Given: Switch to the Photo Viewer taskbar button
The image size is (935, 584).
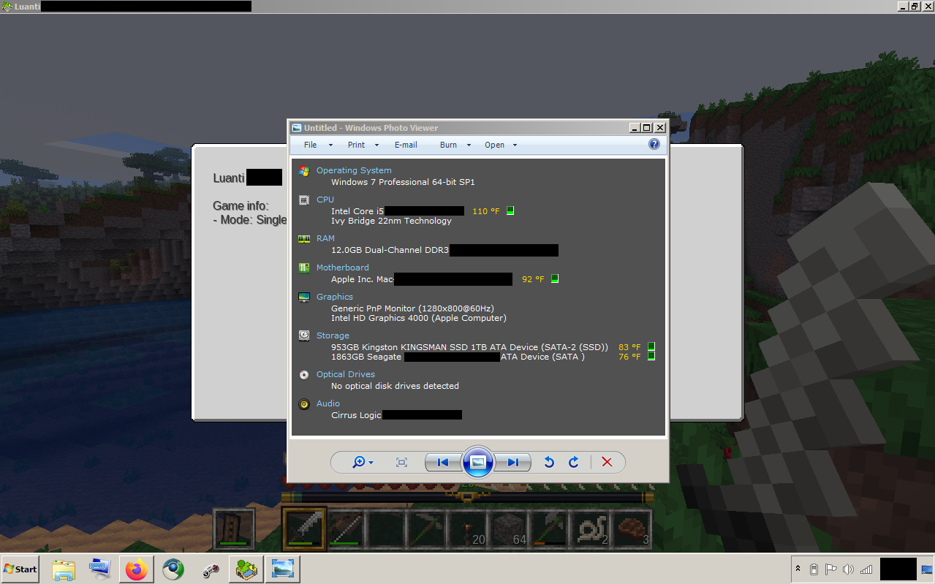Looking at the screenshot, I should [282, 569].
